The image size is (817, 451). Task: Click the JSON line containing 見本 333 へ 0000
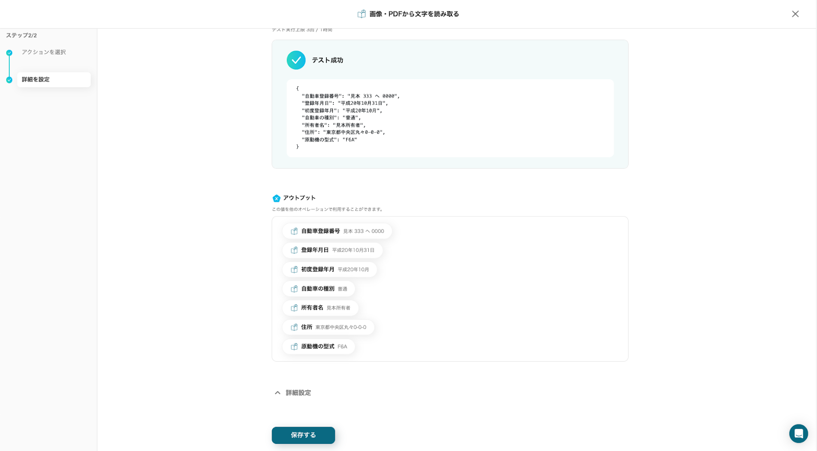coord(351,96)
